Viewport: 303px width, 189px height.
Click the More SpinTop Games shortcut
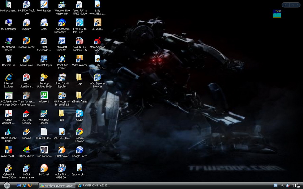[97, 41]
